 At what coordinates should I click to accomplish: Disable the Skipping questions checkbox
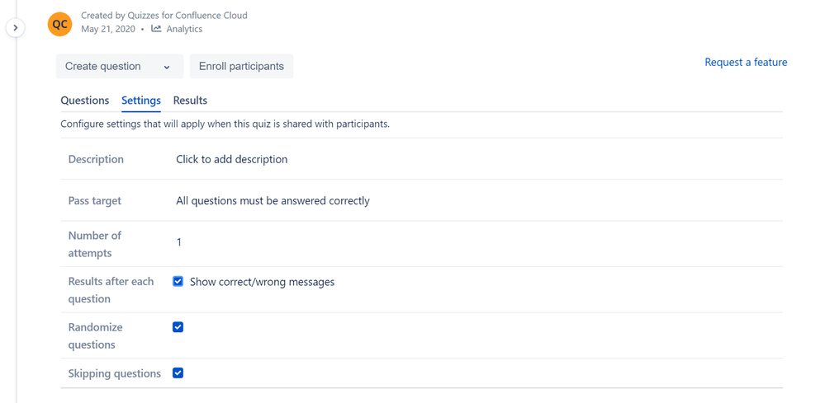178,373
